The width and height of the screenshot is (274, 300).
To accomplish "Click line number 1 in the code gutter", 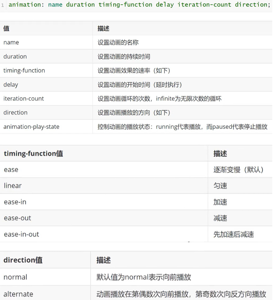I will [2, 5].
